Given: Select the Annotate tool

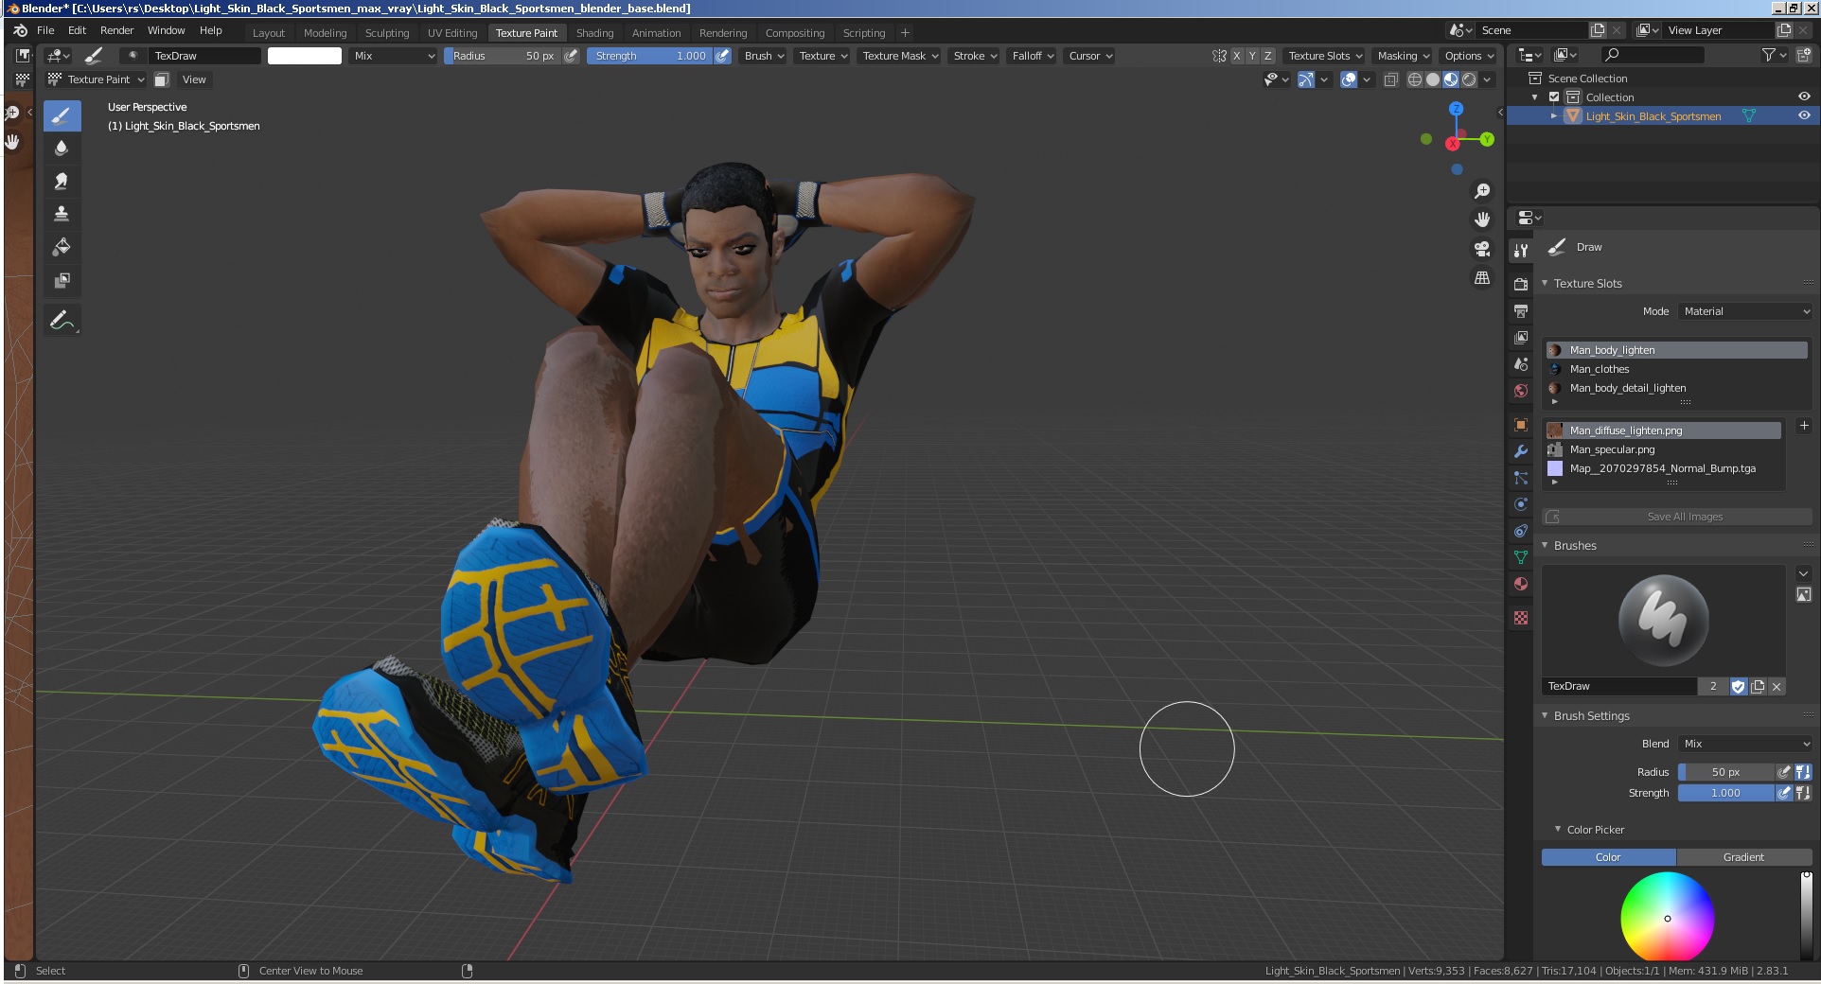Looking at the screenshot, I should coord(62,321).
